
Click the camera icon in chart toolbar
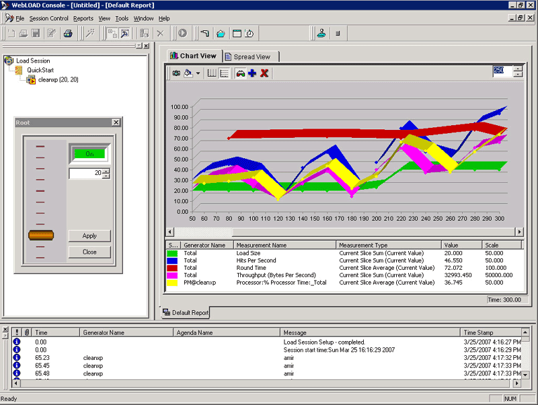pyautogui.click(x=176, y=73)
